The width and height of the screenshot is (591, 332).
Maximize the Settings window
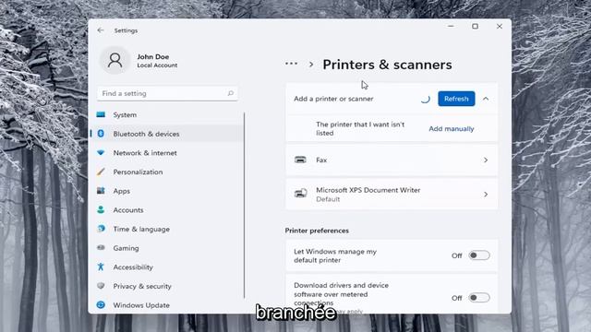pos(475,26)
